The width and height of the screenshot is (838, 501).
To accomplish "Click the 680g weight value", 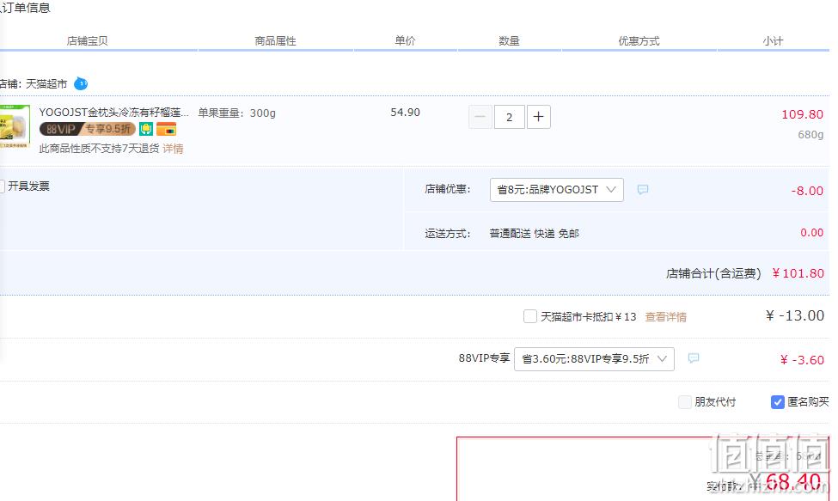I will 810,135.
